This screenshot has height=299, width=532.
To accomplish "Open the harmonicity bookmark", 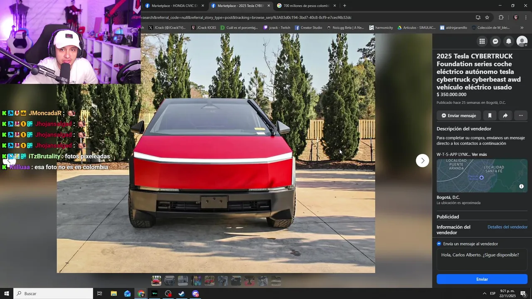I will point(381,28).
